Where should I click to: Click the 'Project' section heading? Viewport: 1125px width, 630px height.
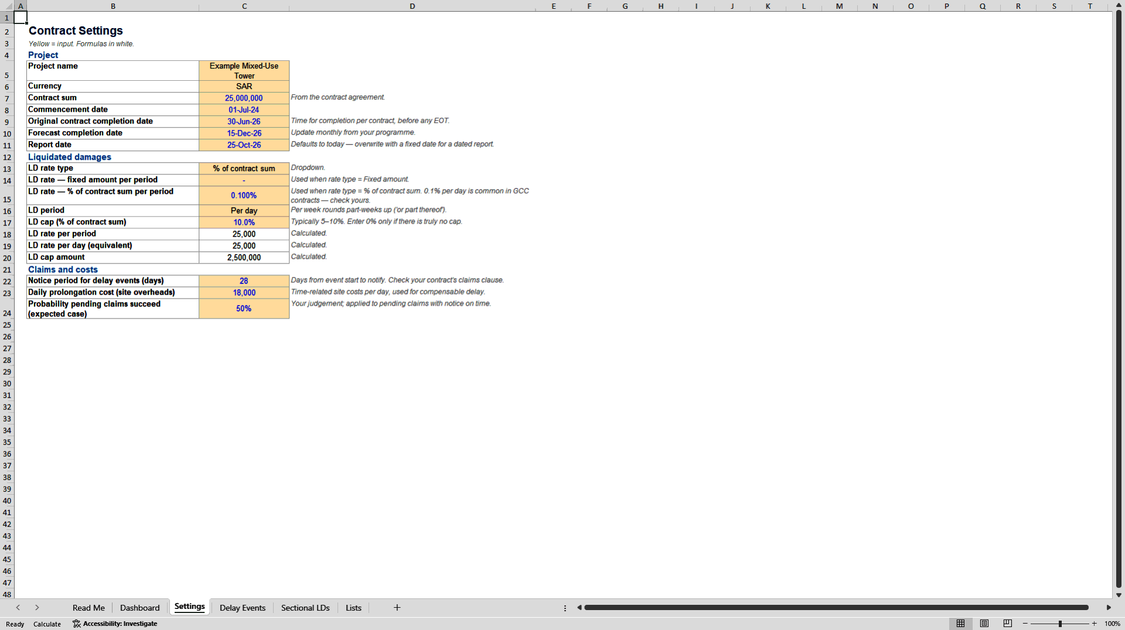(43, 55)
